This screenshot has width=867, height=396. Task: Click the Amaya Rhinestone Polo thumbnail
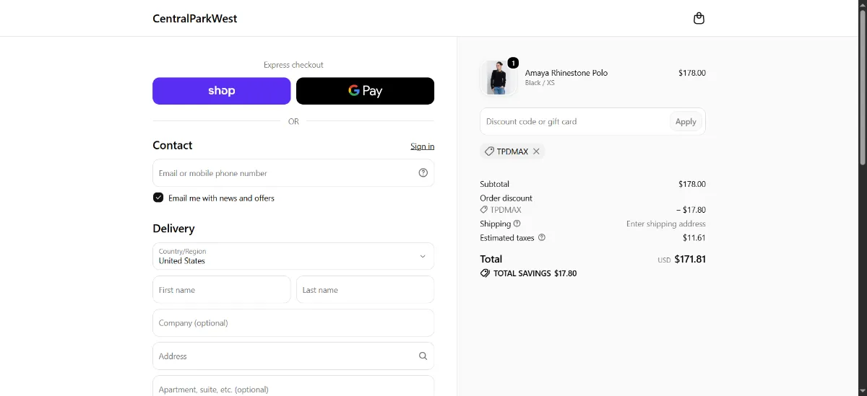pyautogui.click(x=499, y=78)
